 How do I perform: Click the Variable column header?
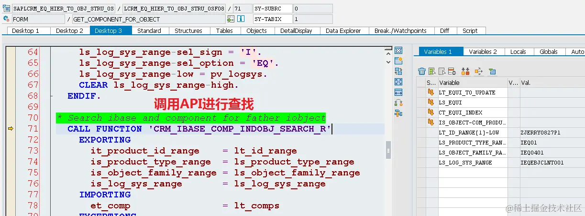tap(472, 82)
